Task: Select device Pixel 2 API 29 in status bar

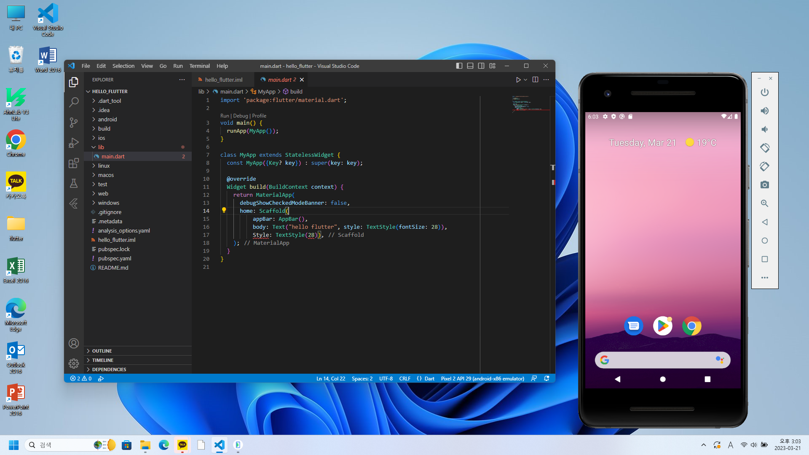Action: [482, 379]
